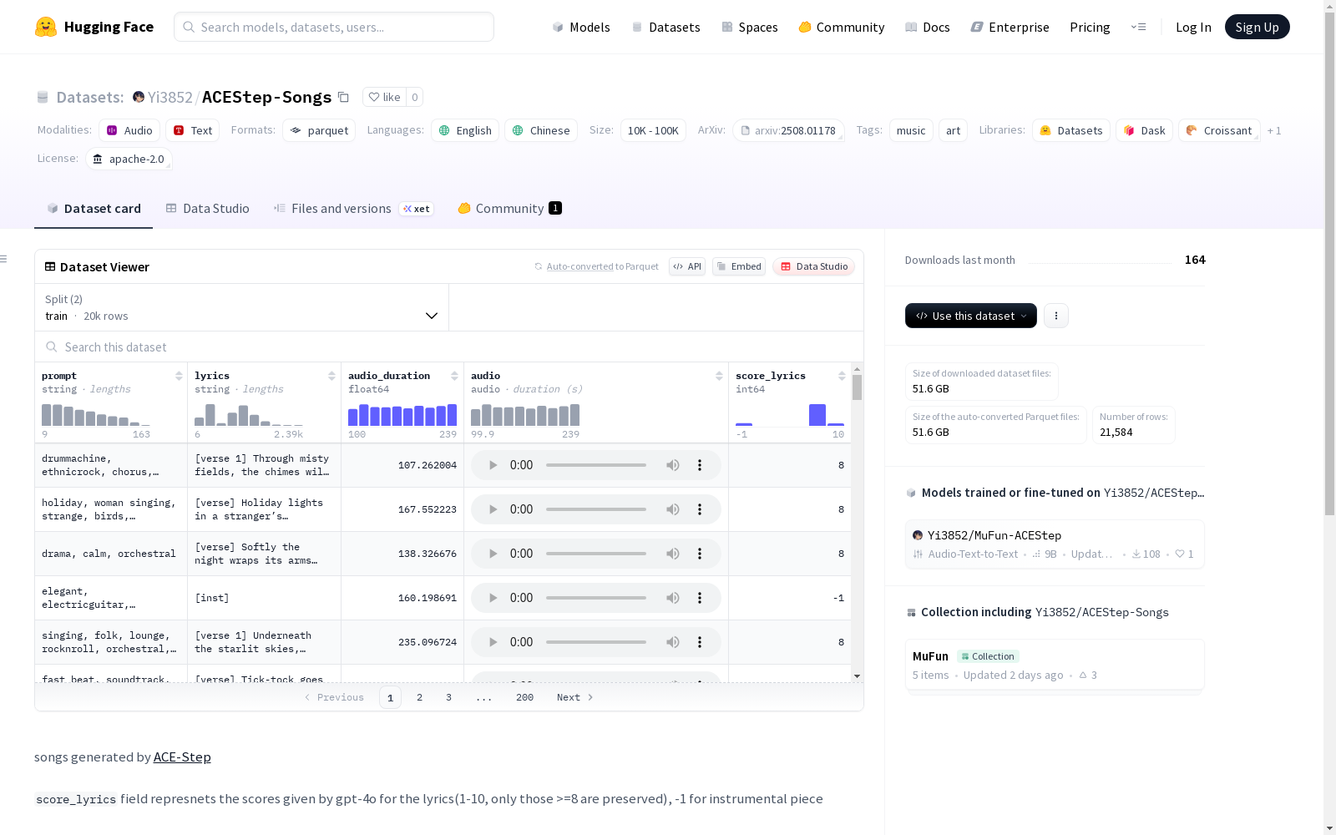This screenshot has height=835, width=1336.
Task: Play audio in the elegant row
Action: coord(493,598)
